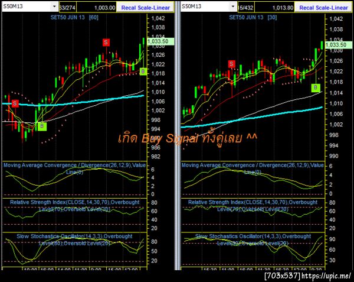354x282 pixels.
Task: Click the 63/274 bar counter on left chart
Action: click(x=67, y=8)
